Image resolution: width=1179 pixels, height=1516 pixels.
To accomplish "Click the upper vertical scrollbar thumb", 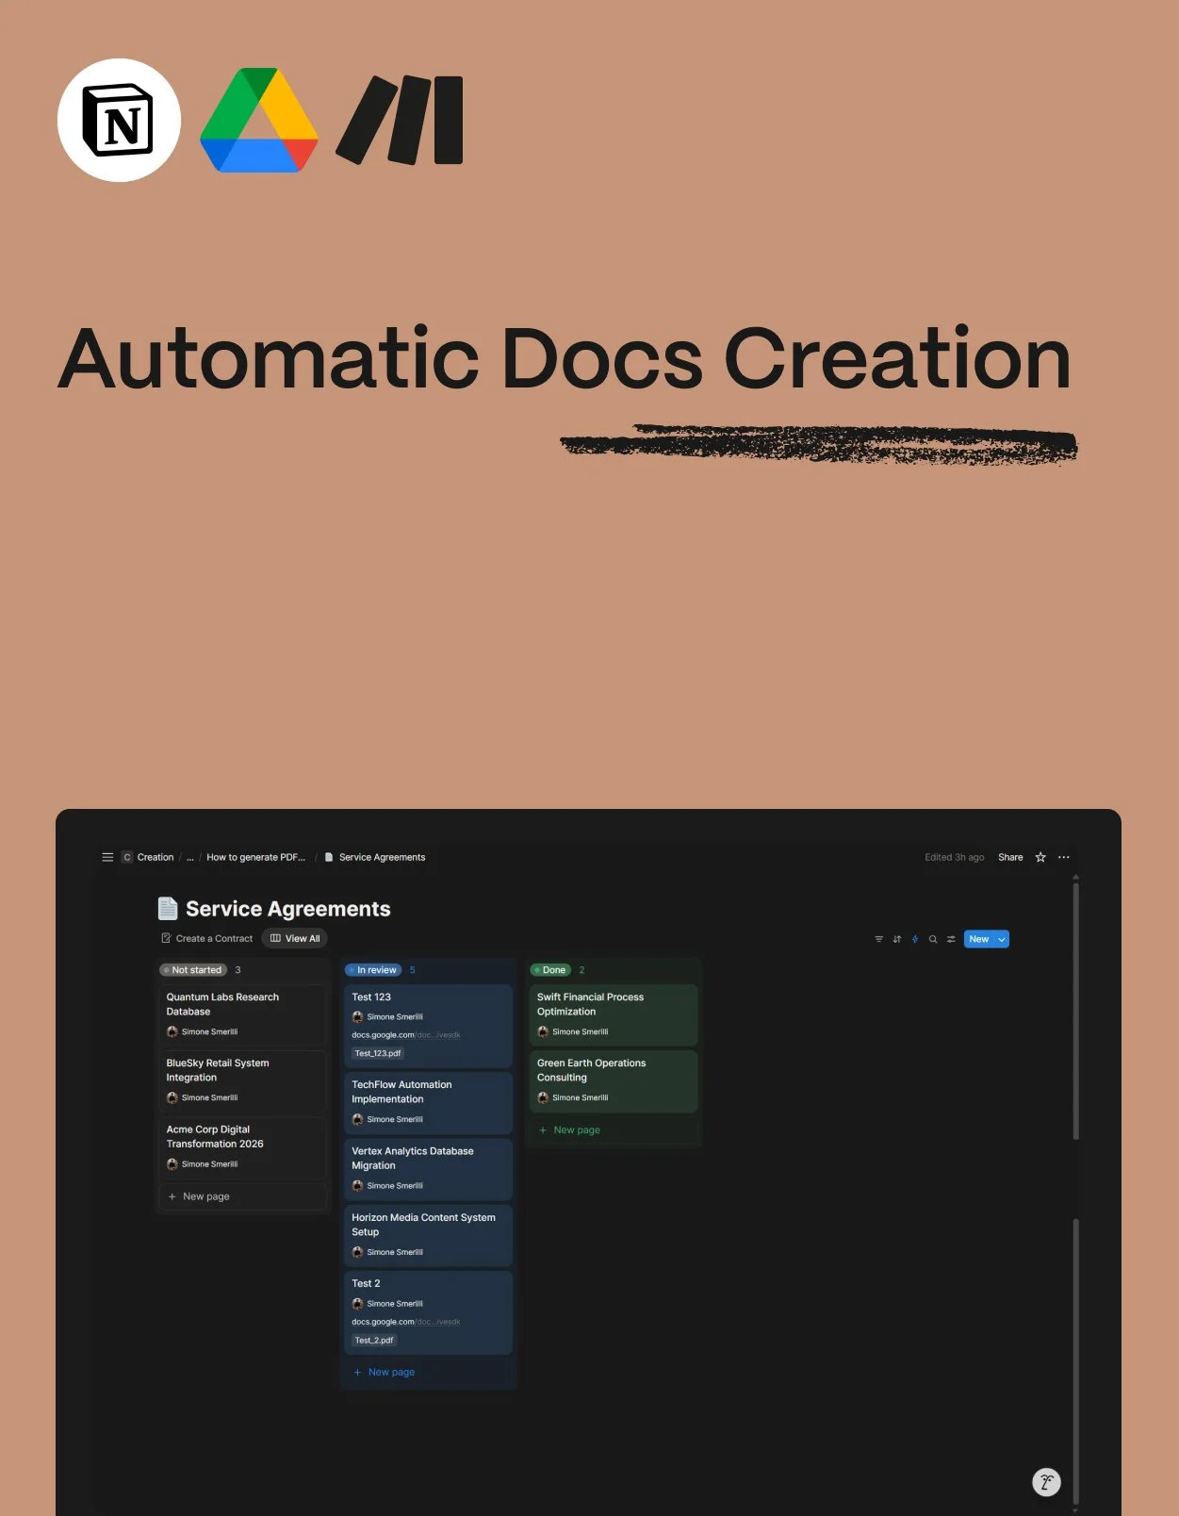I will pos(1075,1011).
